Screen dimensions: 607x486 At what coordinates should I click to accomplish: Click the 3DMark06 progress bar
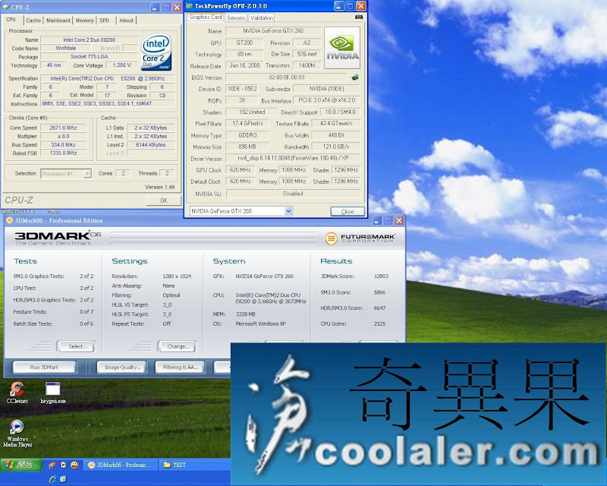tap(213, 238)
